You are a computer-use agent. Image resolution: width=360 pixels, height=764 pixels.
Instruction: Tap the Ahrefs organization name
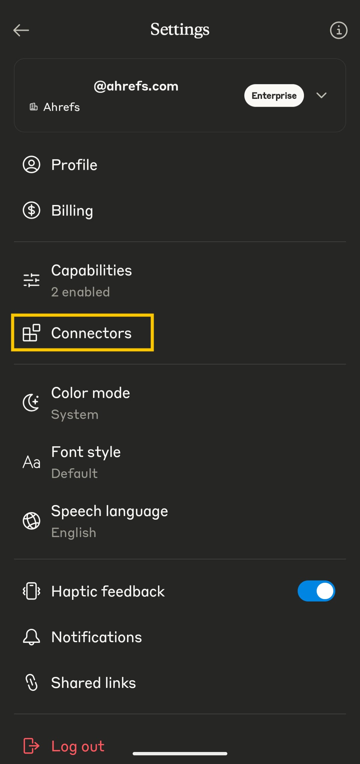coord(61,107)
